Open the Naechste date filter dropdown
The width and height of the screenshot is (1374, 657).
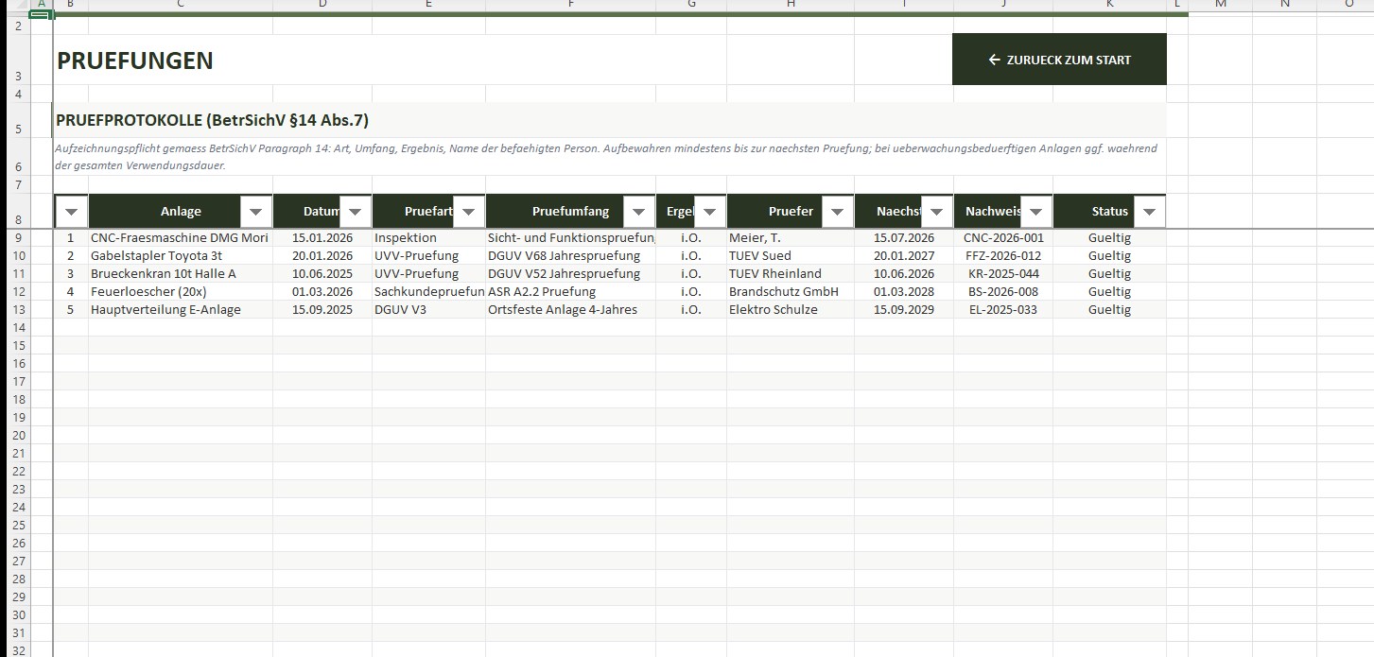coord(936,212)
